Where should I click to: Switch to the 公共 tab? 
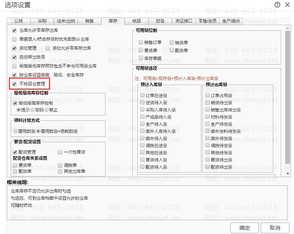19,21
